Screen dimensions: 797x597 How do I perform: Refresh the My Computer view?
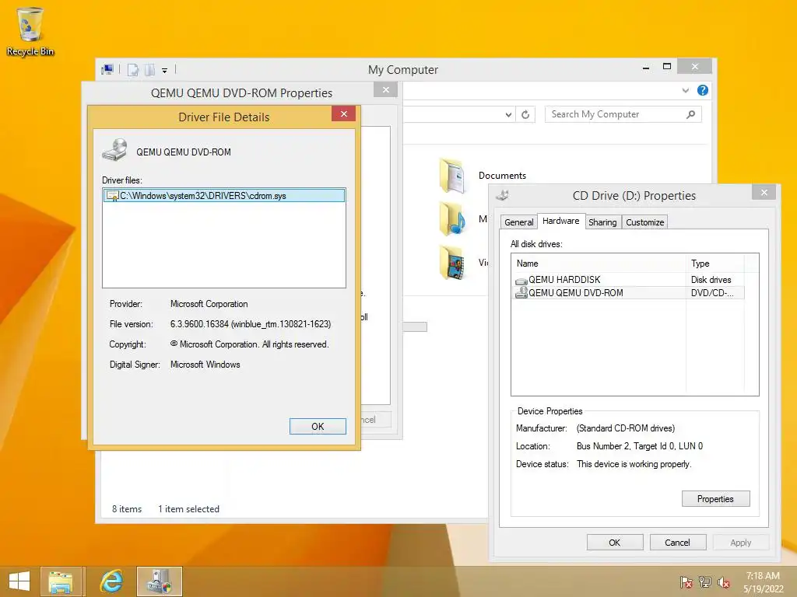pos(525,115)
